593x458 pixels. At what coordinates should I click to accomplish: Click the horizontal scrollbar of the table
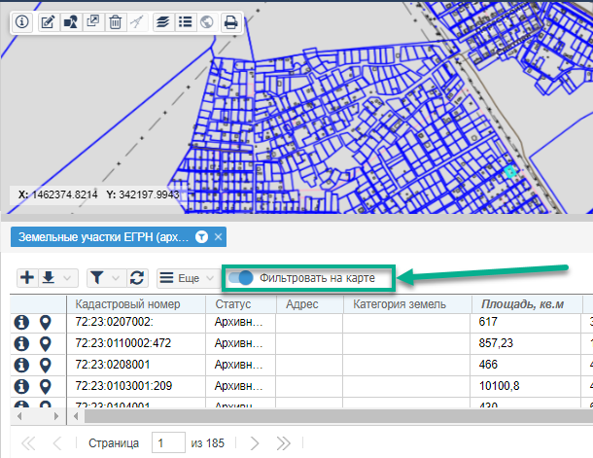pyautogui.click(x=338, y=416)
